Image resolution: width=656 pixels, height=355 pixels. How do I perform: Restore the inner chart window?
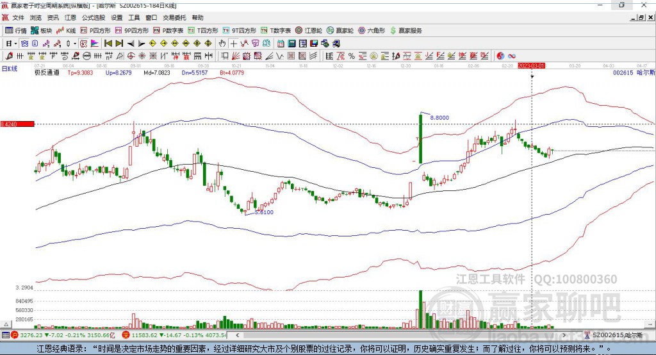click(x=641, y=17)
